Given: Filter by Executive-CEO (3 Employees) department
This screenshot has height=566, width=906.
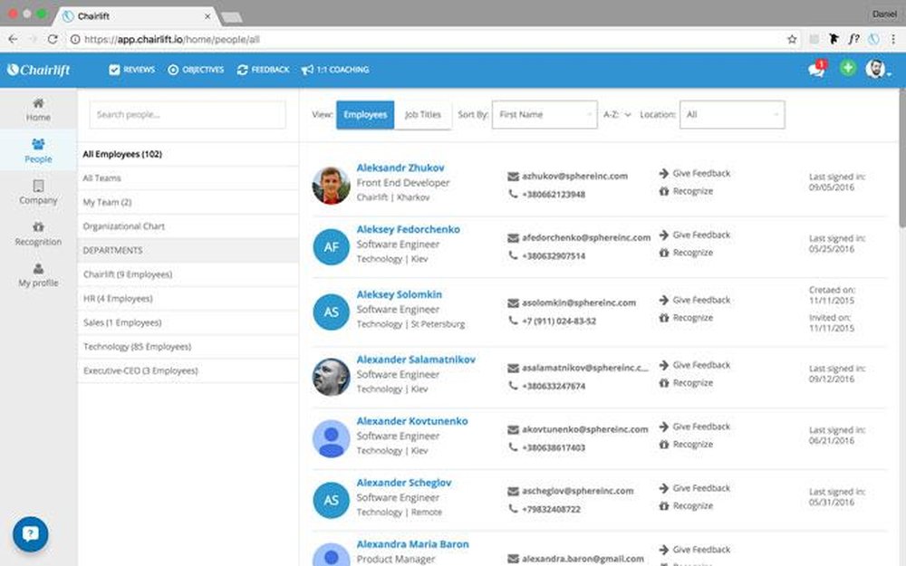Looking at the screenshot, I should pyautogui.click(x=188, y=370).
